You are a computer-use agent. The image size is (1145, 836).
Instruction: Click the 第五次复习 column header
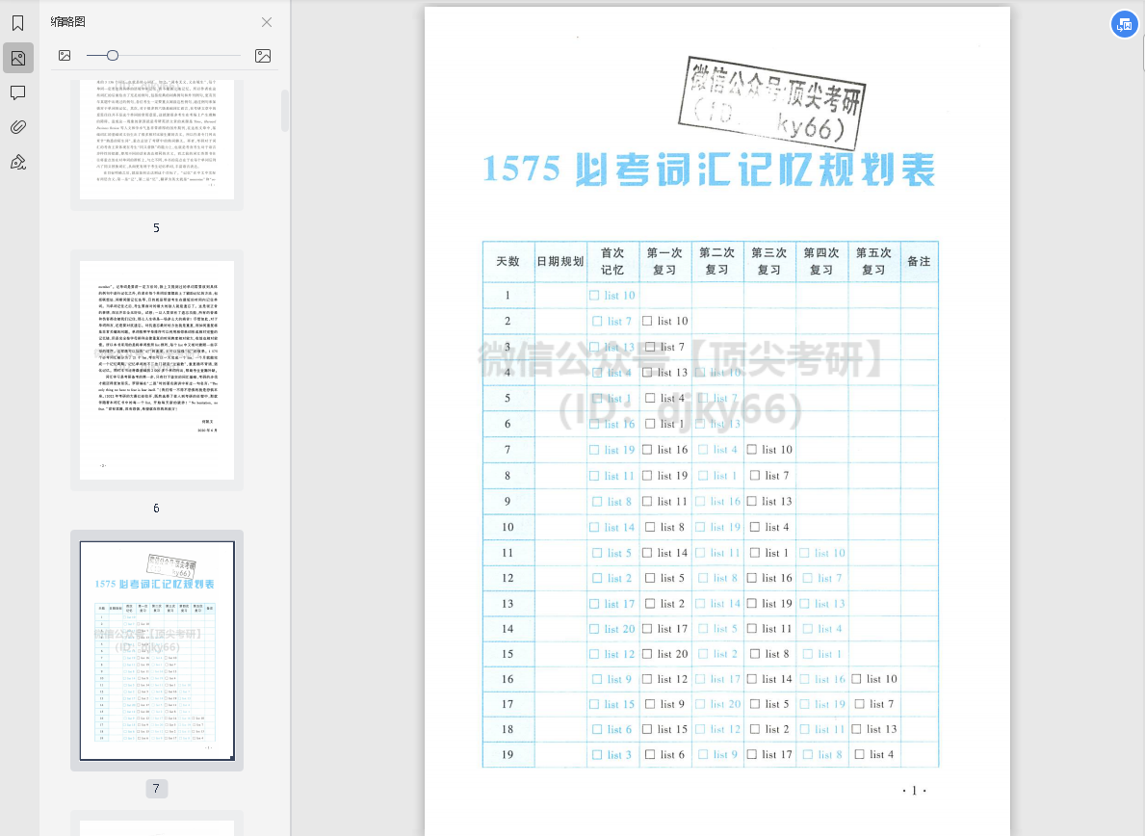coord(874,261)
